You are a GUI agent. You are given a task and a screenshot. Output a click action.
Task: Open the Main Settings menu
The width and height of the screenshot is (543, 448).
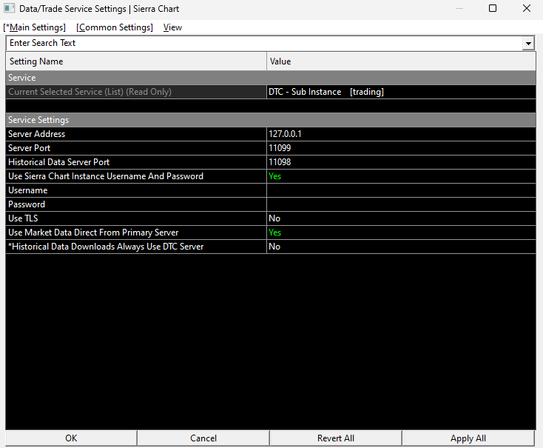pos(35,27)
